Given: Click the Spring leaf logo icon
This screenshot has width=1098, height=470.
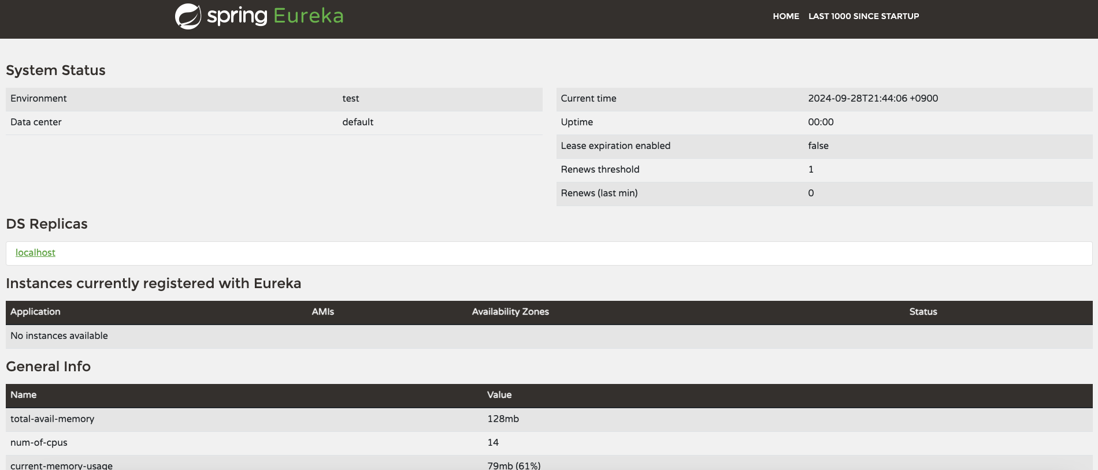Looking at the screenshot, I should coord(188,16).
